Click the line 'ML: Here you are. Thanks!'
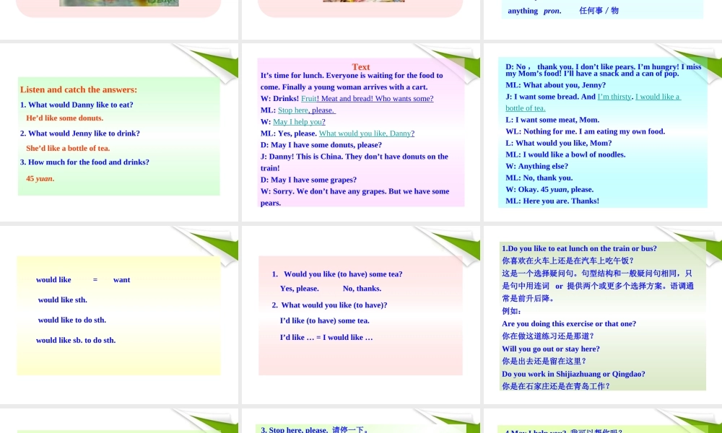 point(552,201)
